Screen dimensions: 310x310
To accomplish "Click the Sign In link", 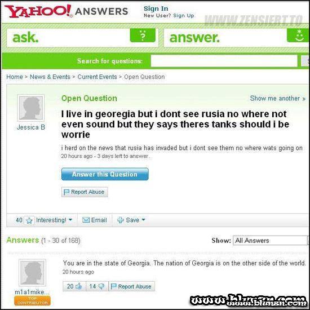I will tap(156, 8).
